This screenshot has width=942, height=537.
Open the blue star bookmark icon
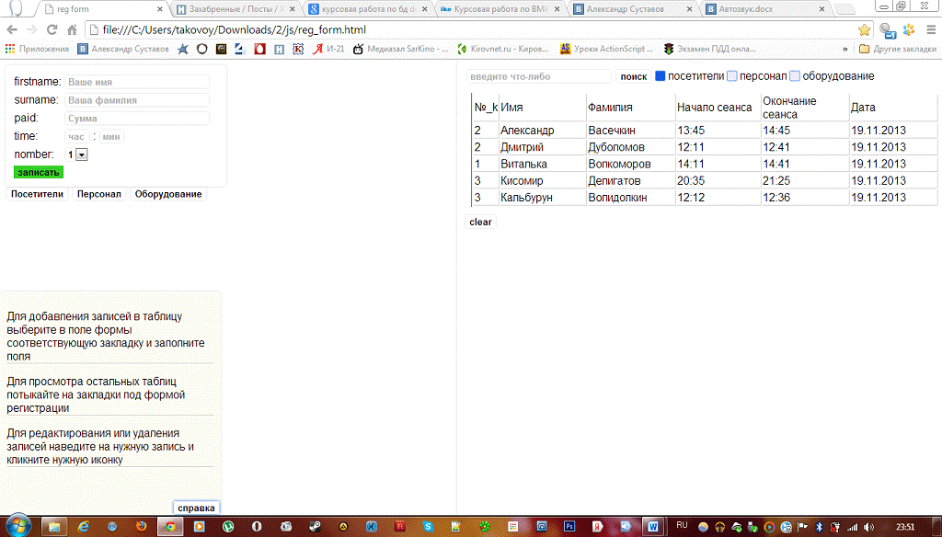coord(183,49)
